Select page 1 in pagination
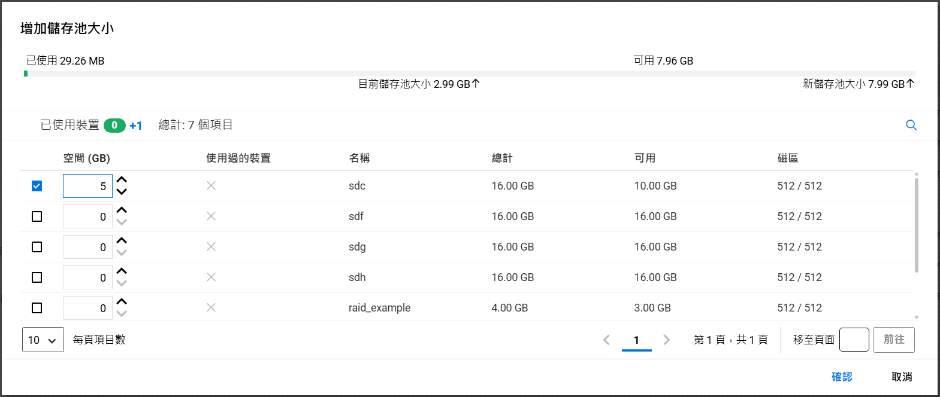 coord(636,340)
